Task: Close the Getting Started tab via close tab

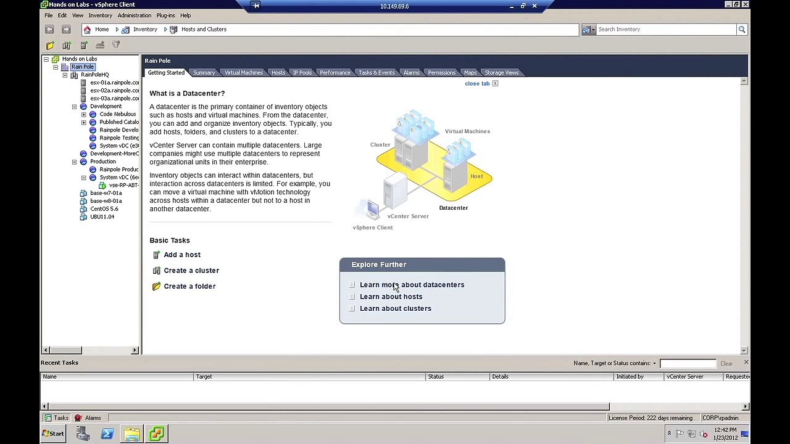Action: (x=481, y=83)
